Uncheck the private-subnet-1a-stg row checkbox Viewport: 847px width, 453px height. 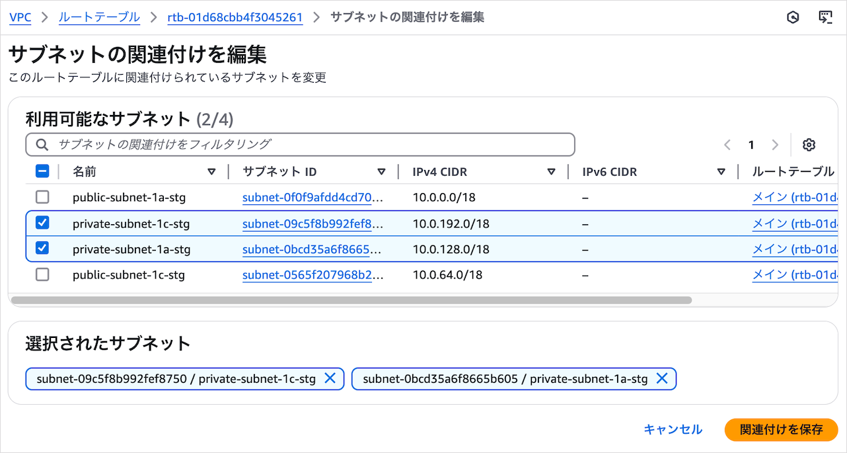[42, 249]
